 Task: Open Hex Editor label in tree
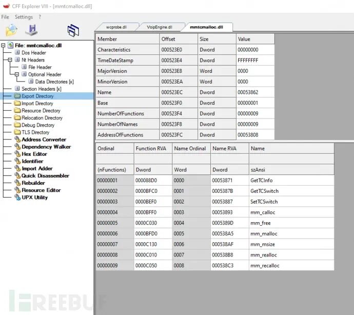click(34, 154)
